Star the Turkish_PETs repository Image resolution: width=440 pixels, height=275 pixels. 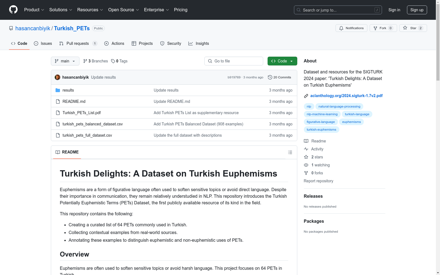tap(413, 28)
